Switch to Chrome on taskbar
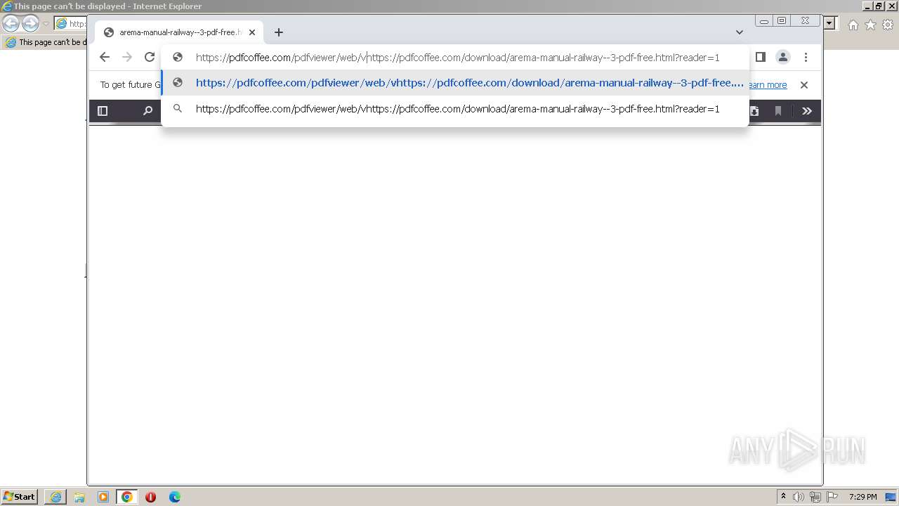The width and height of the screenshot is (899, 506). coord(127,497)
